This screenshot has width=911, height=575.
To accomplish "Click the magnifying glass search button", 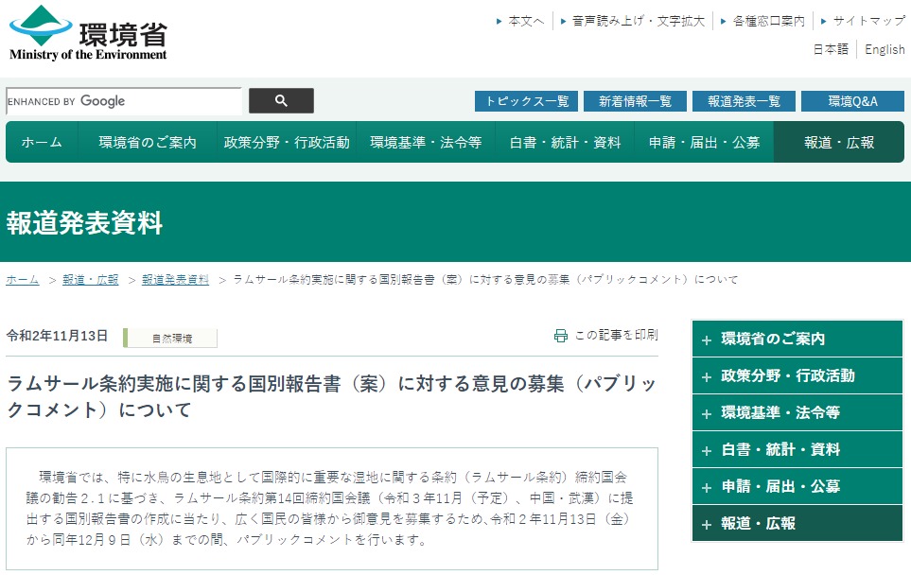I will (x=281, y=101).
